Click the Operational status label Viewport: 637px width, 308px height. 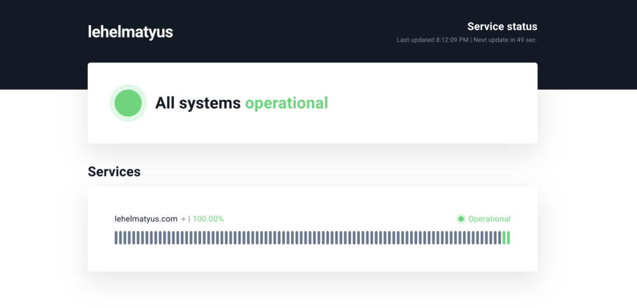(489, 219)
